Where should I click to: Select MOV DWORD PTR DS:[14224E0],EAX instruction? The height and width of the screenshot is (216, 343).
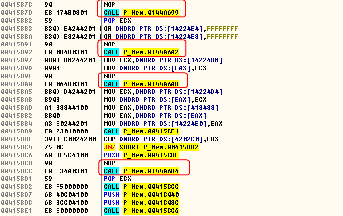coord(163,124)
